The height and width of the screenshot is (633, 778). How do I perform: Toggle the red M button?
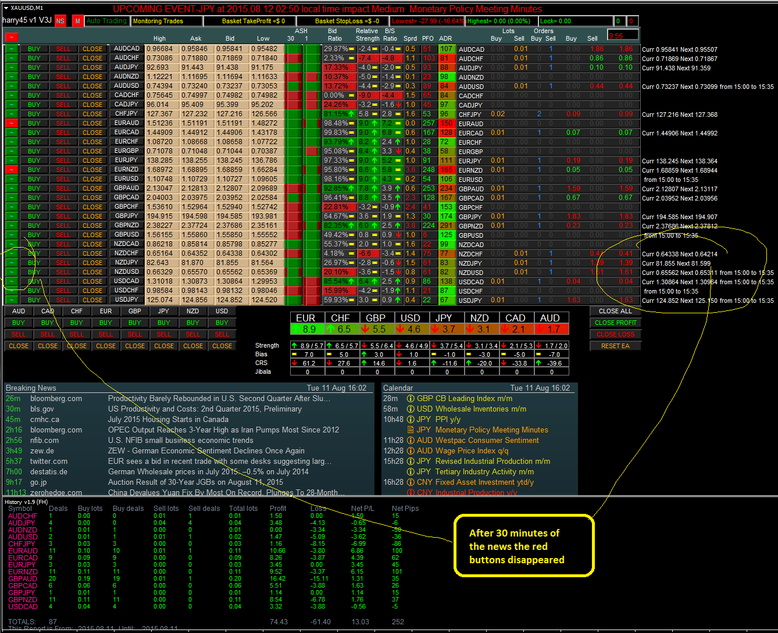click(78, 21)
